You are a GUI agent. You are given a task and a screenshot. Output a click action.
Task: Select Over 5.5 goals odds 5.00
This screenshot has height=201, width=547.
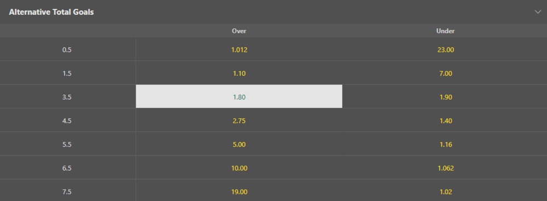point(239,144)
